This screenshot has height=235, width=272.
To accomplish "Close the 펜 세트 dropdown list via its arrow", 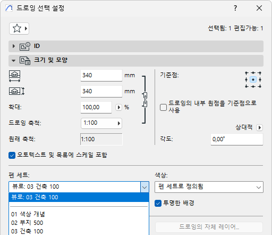I will [x=144, y=187].
